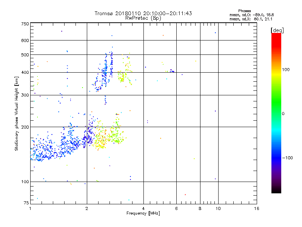
Task: Click y-axis tick label '100'
Action: point(25,182)
